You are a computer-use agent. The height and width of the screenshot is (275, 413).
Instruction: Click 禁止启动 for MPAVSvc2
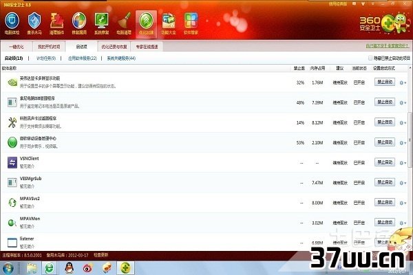[385, 202]
